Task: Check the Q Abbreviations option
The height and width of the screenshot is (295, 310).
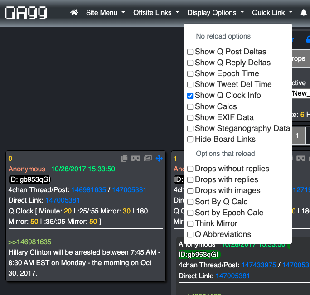Action: [x=190, y=234]
